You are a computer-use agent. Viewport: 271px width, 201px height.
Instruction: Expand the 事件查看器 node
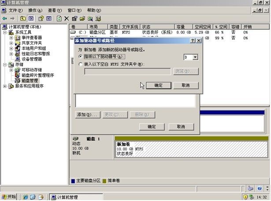tap(11, 37)
